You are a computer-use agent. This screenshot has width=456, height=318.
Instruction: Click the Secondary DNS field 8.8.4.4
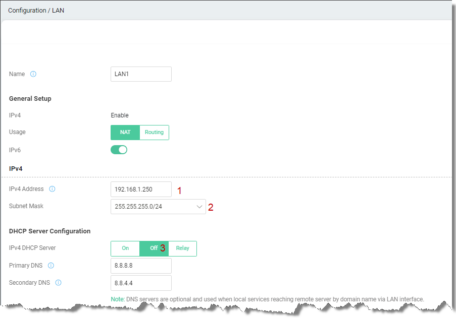click(141, 283)
